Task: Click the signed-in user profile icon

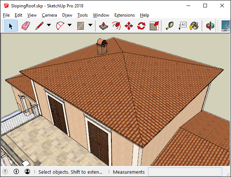Action: point(27,172)
